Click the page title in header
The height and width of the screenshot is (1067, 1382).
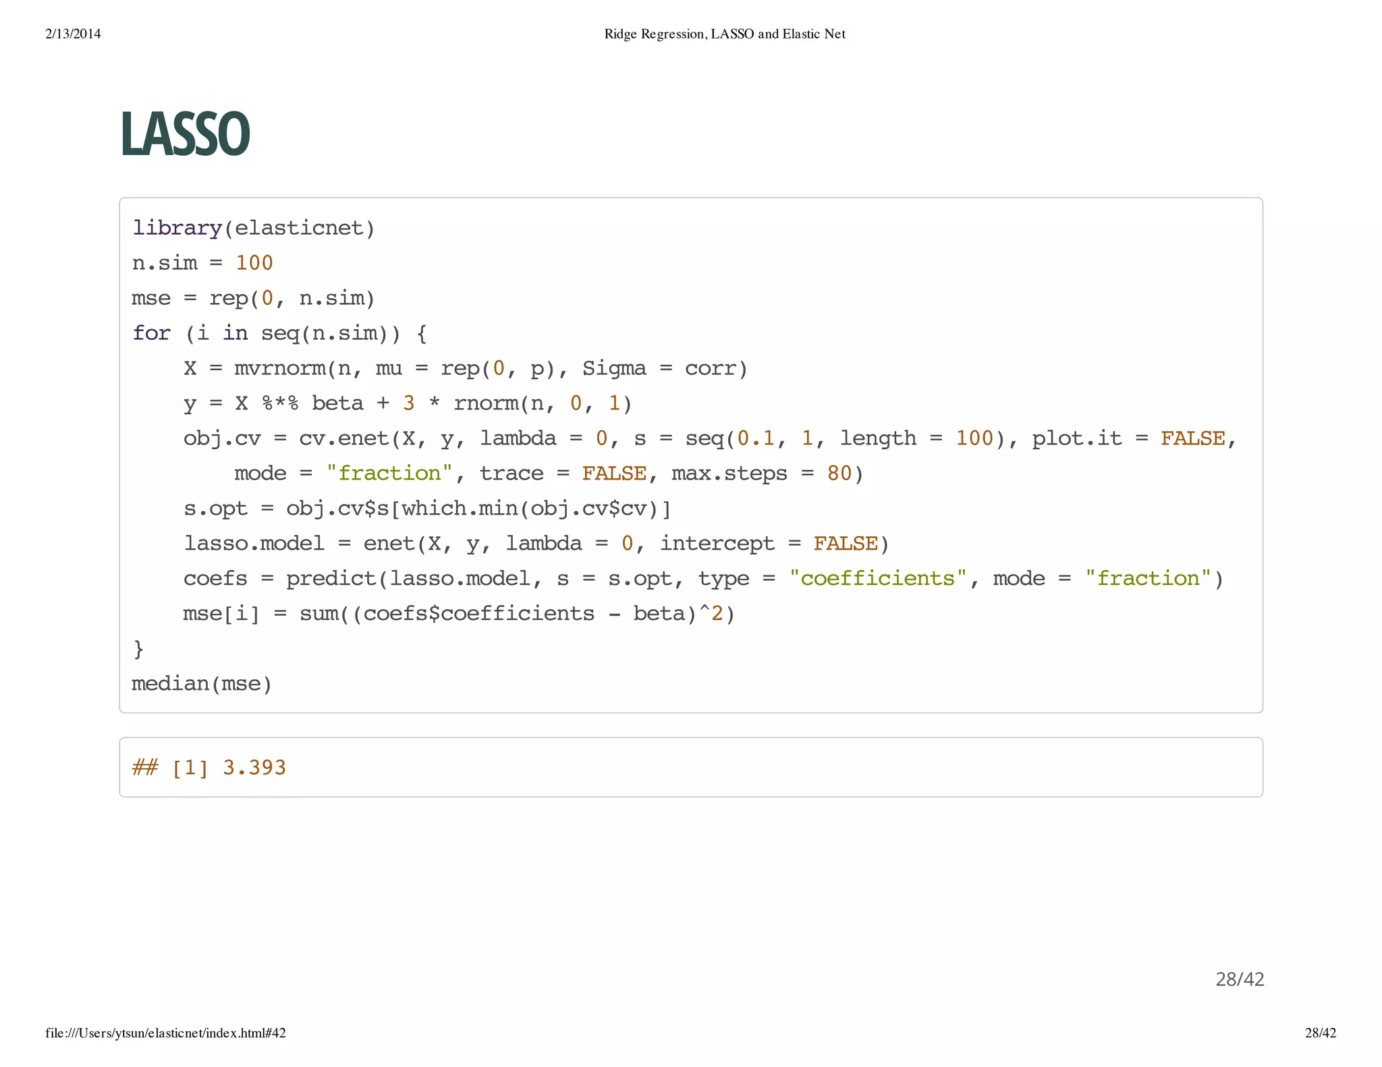725,34
